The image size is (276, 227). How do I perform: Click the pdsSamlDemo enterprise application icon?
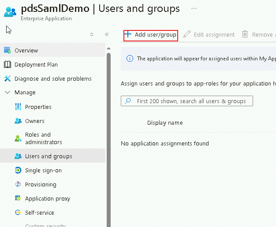pos(10,12)
